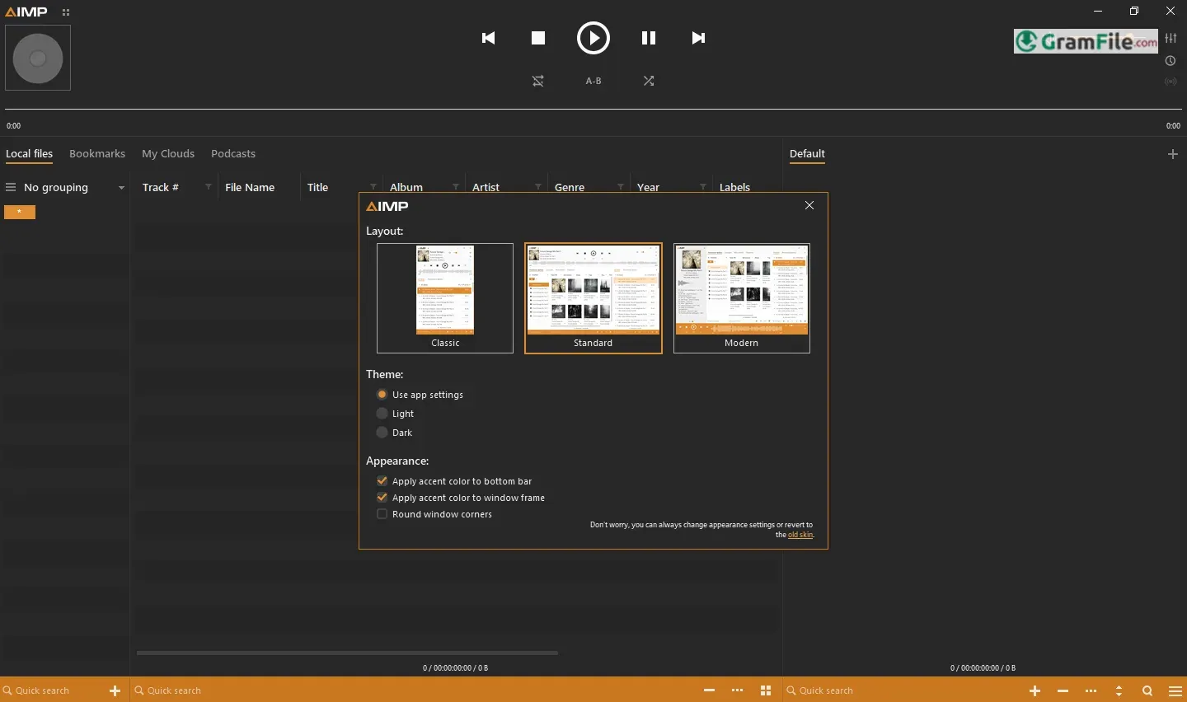The image size is (1187, 702).
Task: Select the Dark theme option
Action: [394, 433]
